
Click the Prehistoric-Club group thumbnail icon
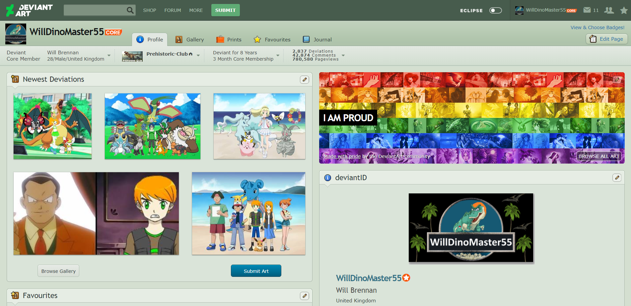132,56
